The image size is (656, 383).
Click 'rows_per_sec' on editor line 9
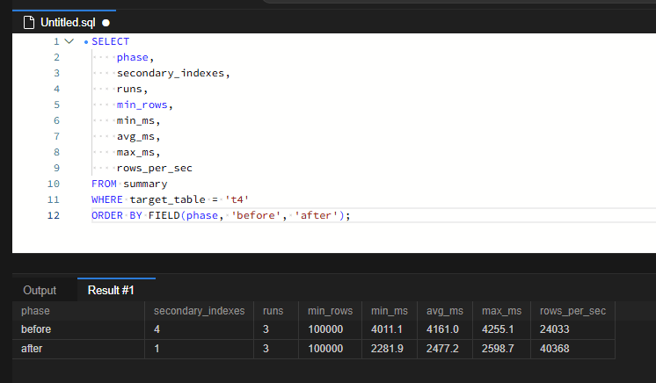coord(155,168)
